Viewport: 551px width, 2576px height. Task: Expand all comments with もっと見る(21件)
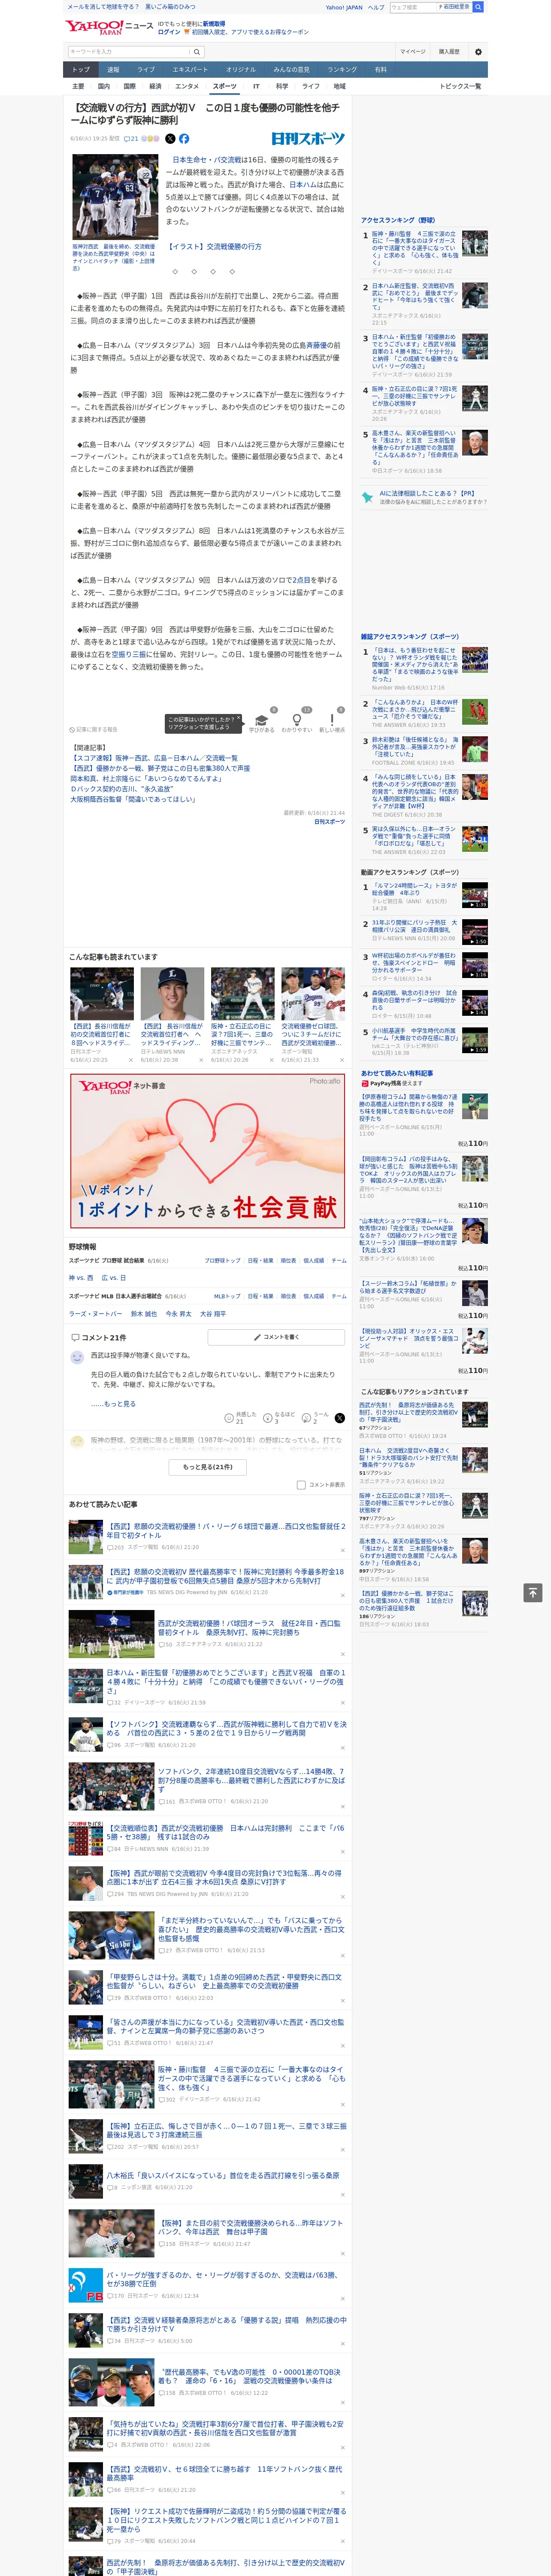208,1466
